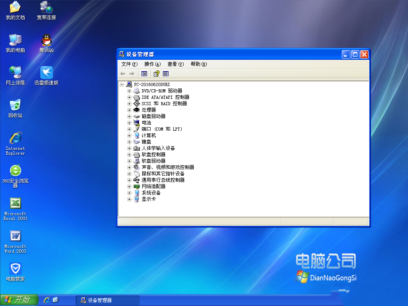Select the 计算机 tree label
This screenshot has height=306, width=408.
pyautogui.click(x=149, y=135)
